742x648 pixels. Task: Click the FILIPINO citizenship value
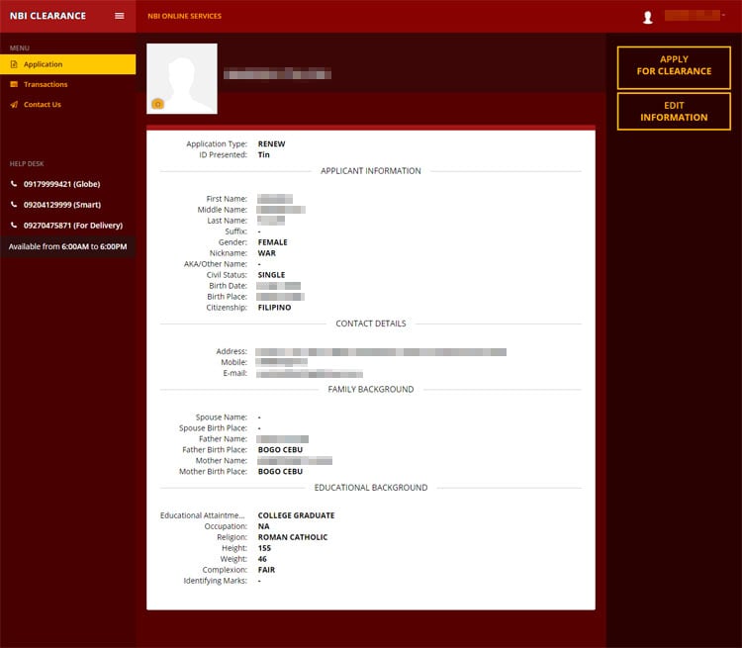274,308
